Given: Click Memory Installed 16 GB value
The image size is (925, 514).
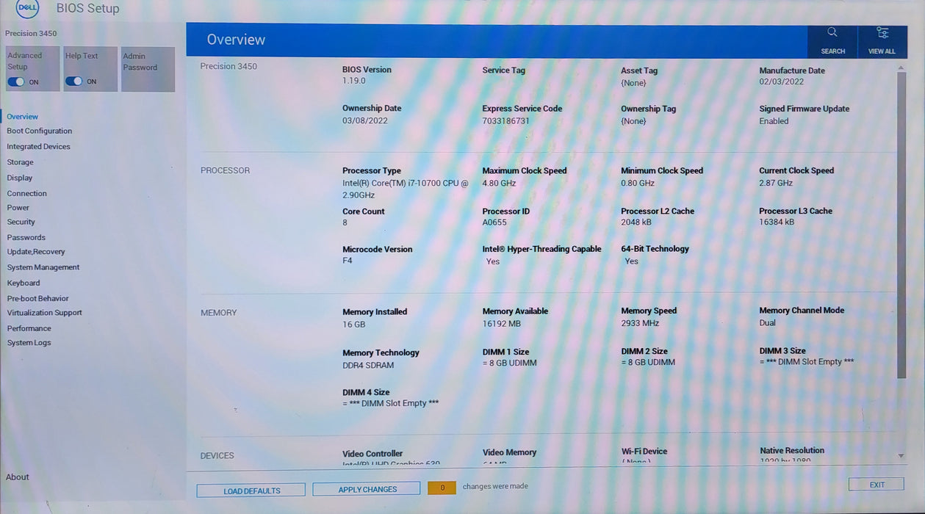Looking at the screenshot, I should tap(354, 325).
